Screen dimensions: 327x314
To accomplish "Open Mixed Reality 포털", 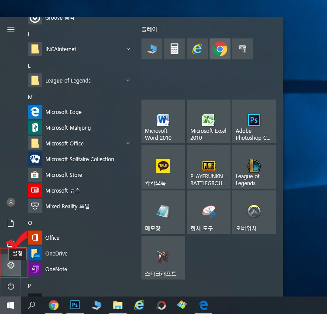I will (x=79, y=206).
